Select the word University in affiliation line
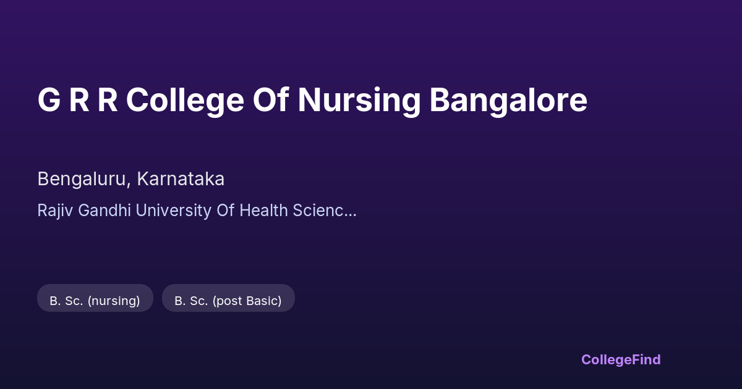Screen dimensions: 742x389 point(173,211)
